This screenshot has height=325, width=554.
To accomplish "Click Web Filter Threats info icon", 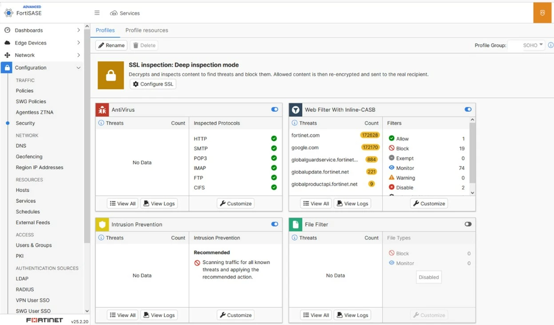I will [295, 123].
